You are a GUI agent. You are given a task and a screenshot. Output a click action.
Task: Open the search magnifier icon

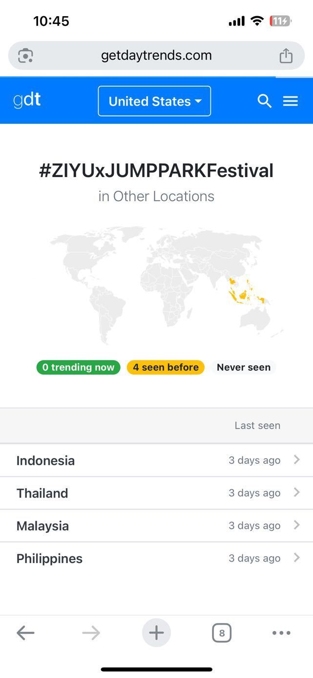[x=264, y=101]
